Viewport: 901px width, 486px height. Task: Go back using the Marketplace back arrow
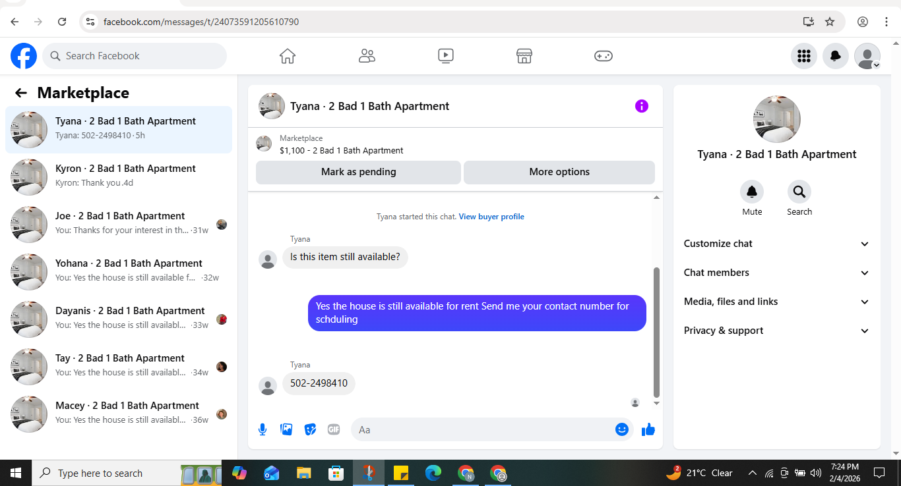click(x=21, y=93)
